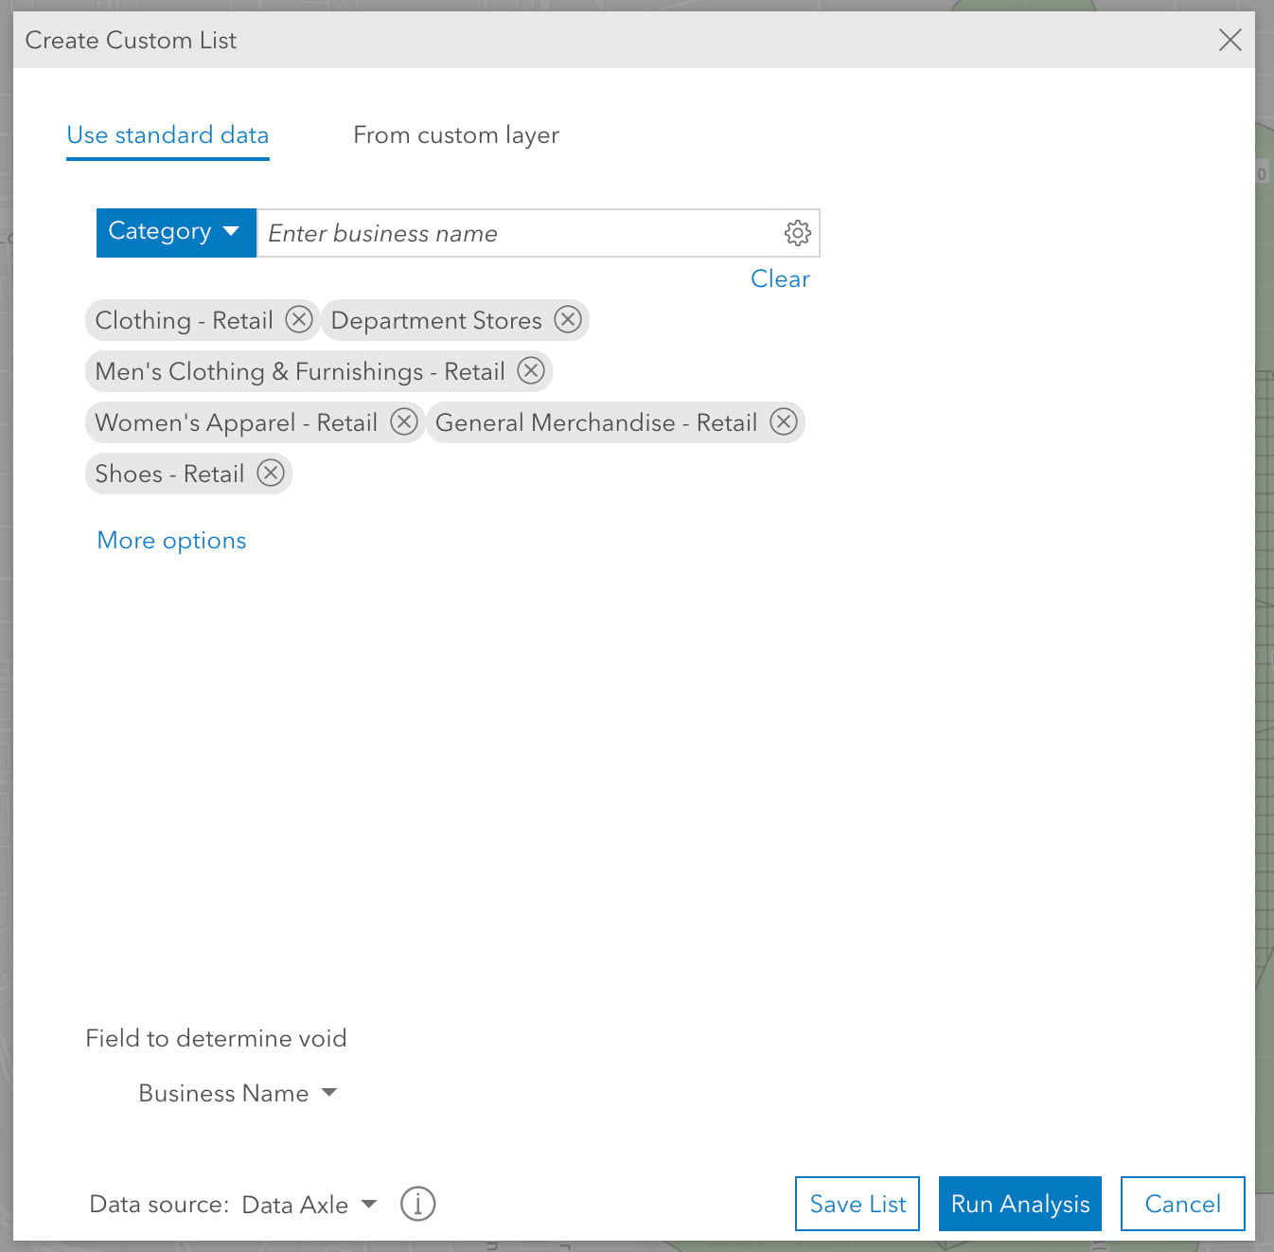Screen dimensions: 1274x1252
Task: Open the search settings gear icon
Action: [x=797, y=233]
